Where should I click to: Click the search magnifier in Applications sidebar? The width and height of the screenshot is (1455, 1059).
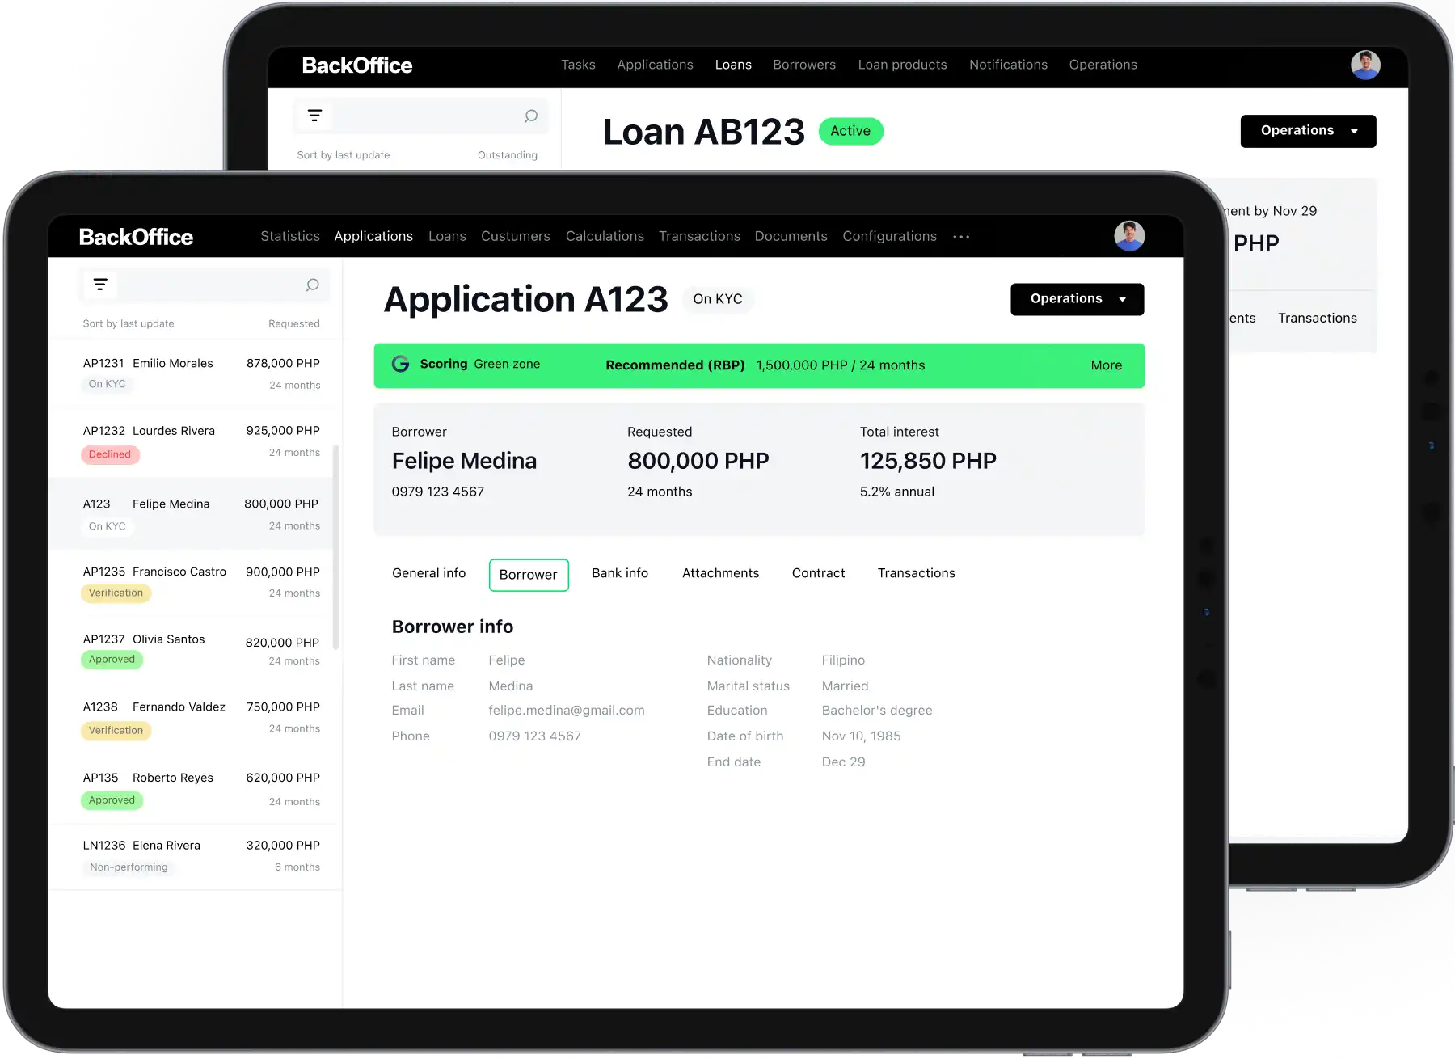312,285
